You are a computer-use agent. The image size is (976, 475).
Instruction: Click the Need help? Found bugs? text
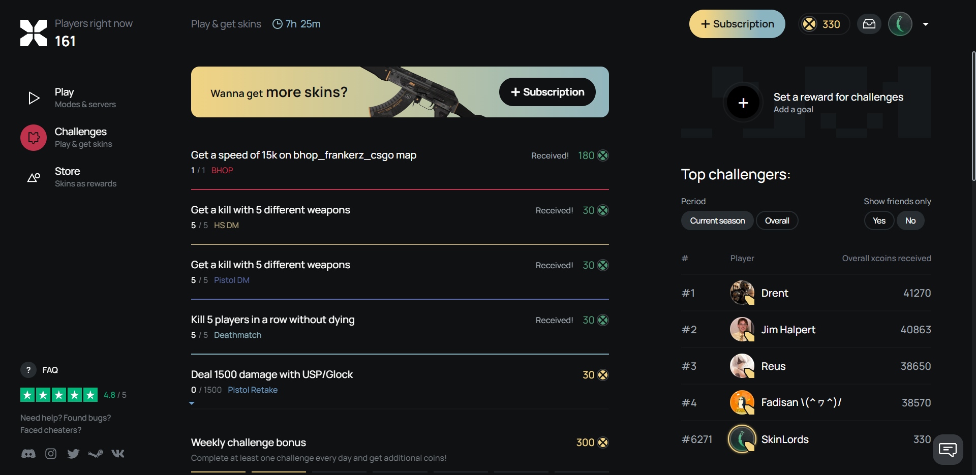coord(66,418)
